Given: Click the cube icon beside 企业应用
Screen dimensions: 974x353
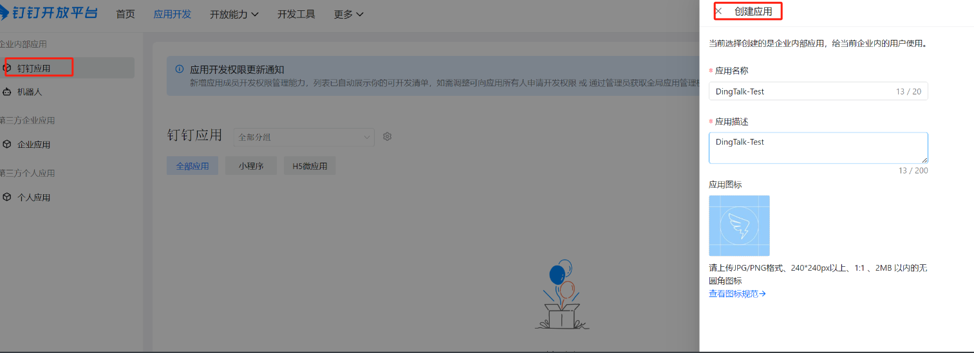Looking at the screenshot, I should point(6,144).
